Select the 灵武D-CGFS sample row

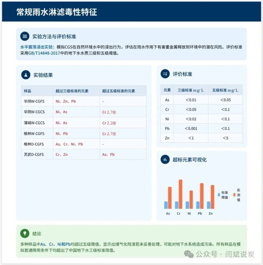(x=34, y=155)
